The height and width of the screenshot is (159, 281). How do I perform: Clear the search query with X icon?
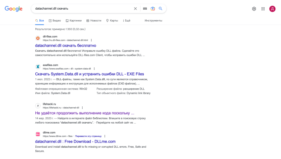135,8
